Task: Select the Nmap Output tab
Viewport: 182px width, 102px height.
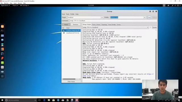Action: point(87,25)
